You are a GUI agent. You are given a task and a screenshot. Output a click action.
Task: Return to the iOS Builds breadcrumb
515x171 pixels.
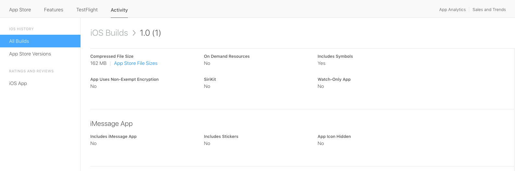109,33
